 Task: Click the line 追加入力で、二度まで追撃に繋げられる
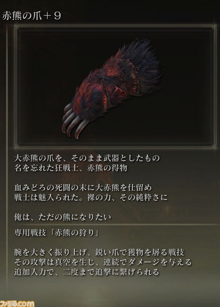click(87, 272)
